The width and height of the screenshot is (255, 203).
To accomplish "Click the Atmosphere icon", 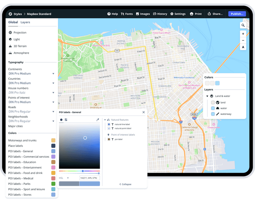I will [x=11, y=53].
